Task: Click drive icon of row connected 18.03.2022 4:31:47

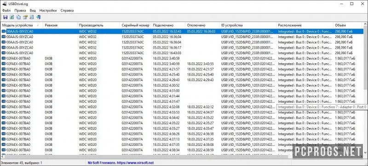Action: point(4,101)
